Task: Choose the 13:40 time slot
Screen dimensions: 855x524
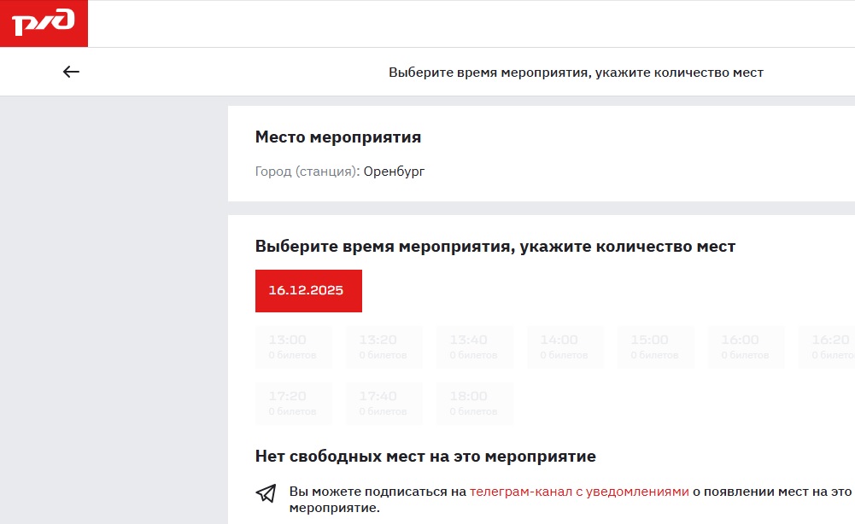Action: point(474,346)
